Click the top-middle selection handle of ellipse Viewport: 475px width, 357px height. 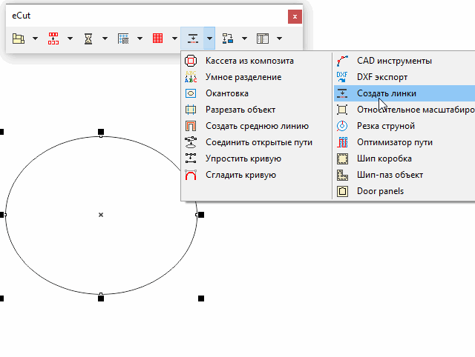coord(101,132)
